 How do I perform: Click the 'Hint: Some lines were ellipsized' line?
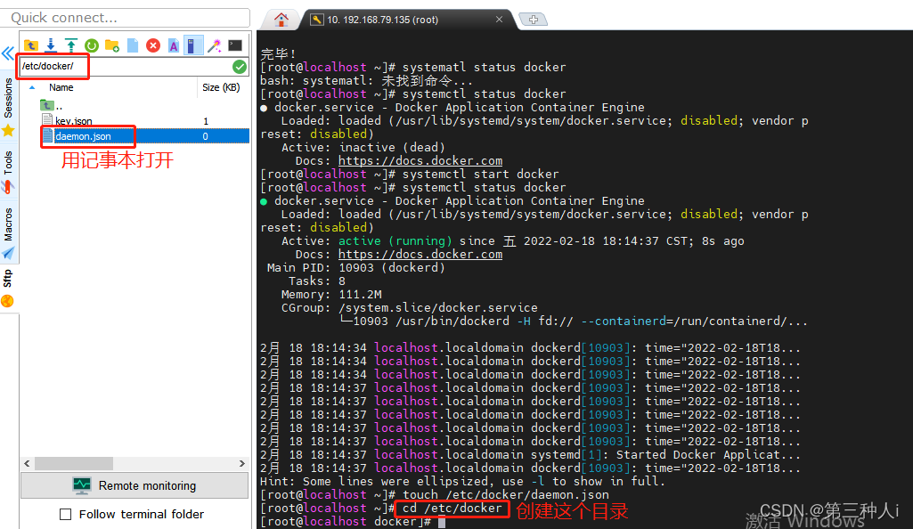pos(462,481)
